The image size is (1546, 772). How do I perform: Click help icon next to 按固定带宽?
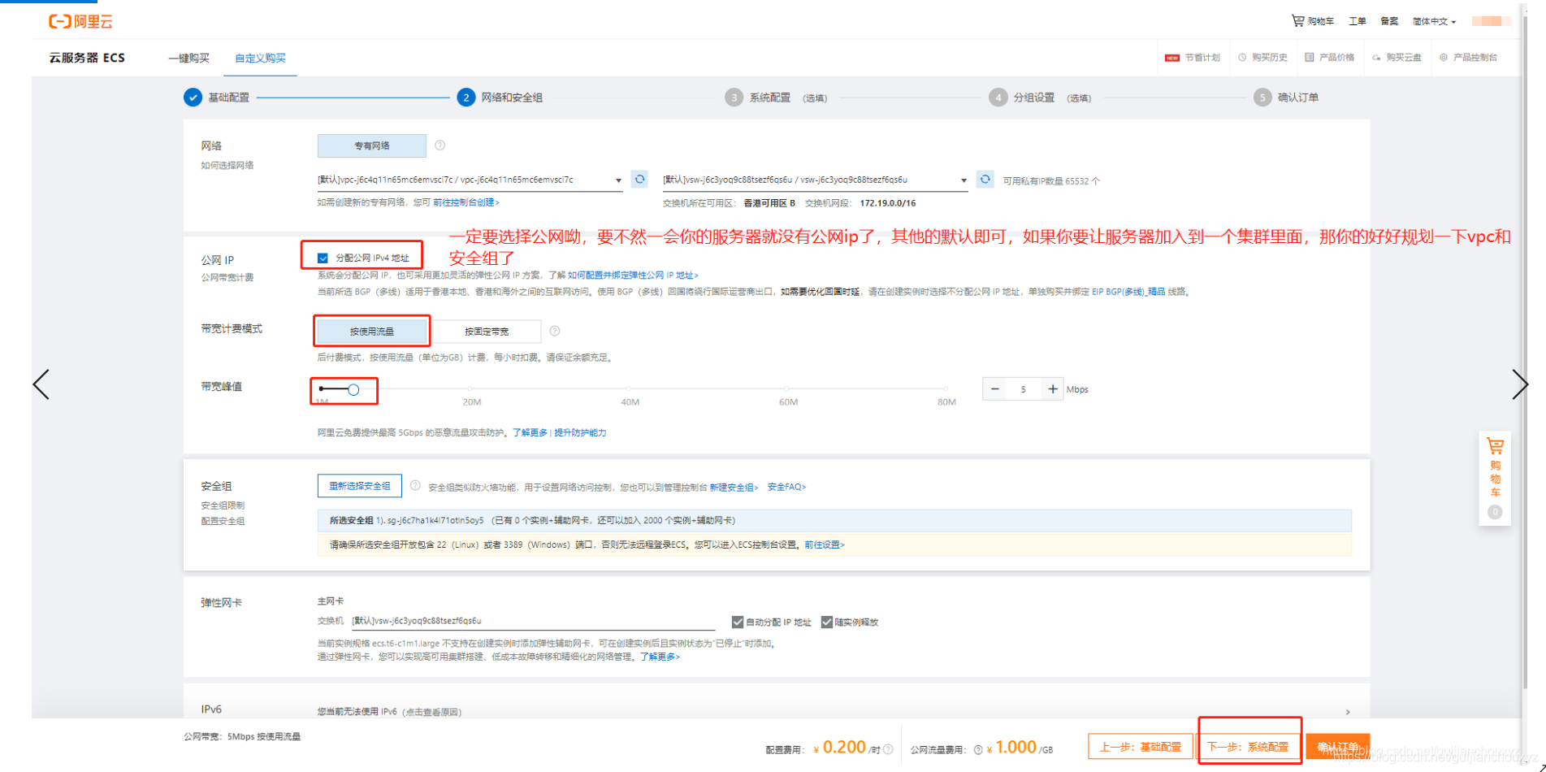click(x=555, y=331)
